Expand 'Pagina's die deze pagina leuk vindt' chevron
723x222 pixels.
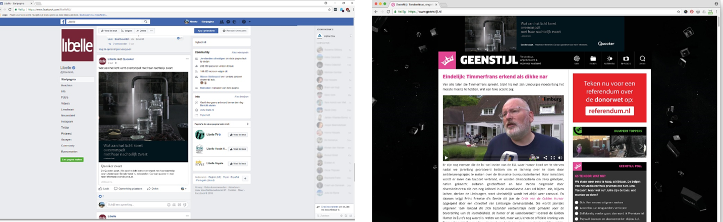coord(247,124)
